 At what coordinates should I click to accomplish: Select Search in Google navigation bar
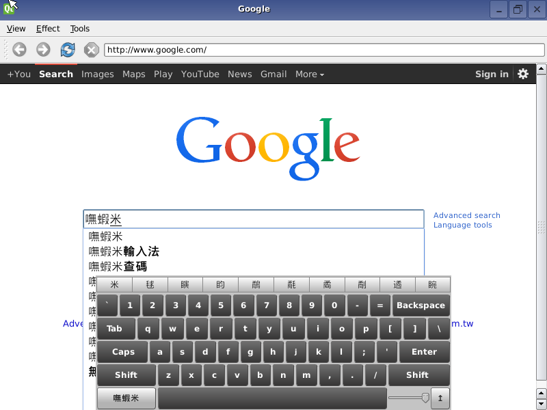tap(56, 74)
